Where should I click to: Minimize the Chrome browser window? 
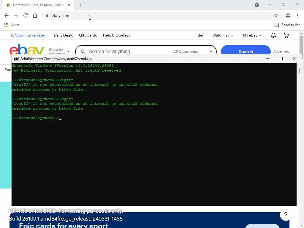[270, 4]
